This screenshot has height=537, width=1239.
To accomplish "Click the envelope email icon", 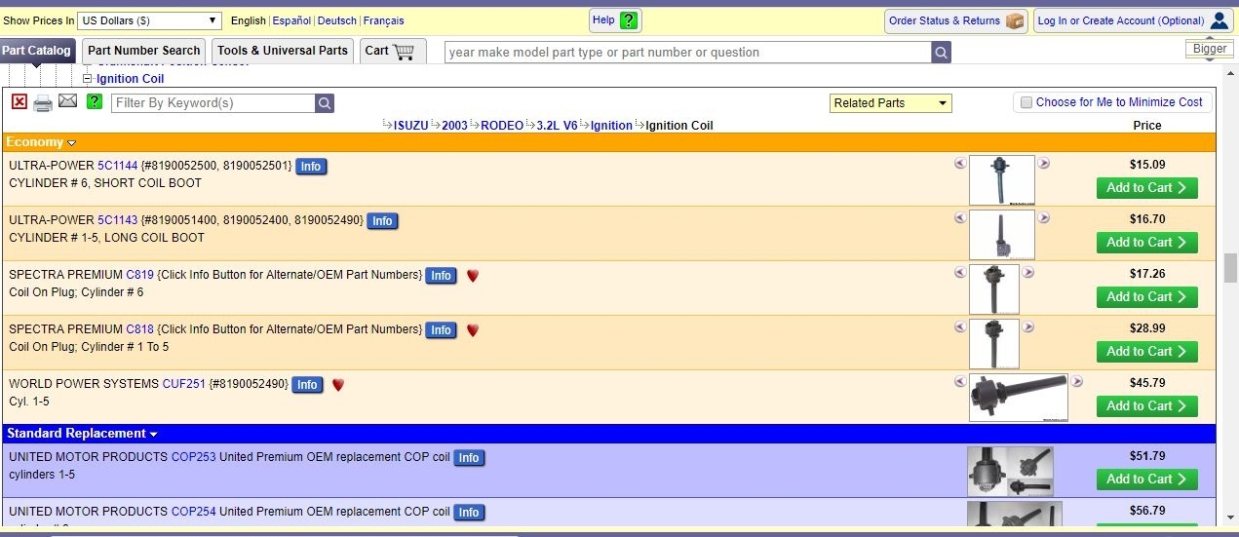I will 67,101.
